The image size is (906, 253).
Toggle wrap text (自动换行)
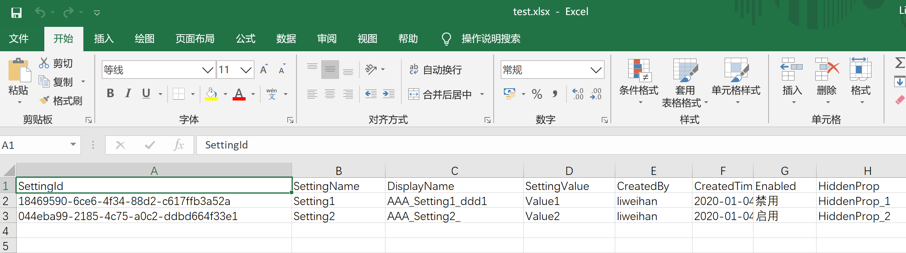click(x=436, y=70)
